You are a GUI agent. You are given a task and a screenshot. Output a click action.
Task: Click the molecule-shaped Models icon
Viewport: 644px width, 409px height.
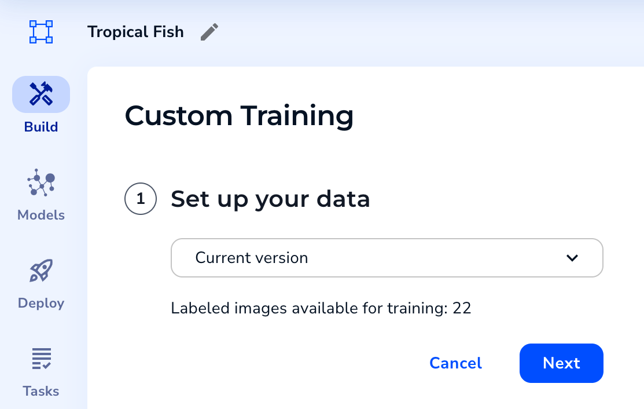point(41,182)
